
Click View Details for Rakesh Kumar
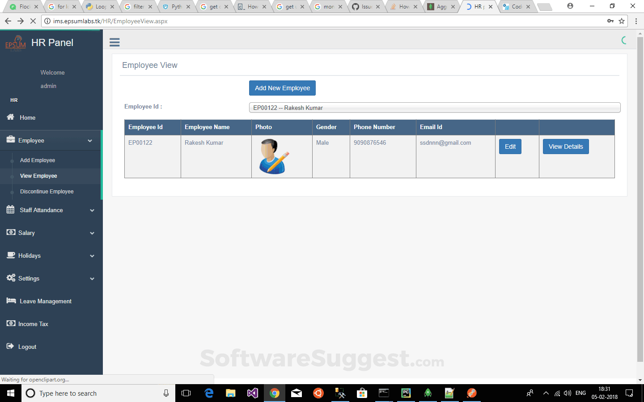coord(565,146)
